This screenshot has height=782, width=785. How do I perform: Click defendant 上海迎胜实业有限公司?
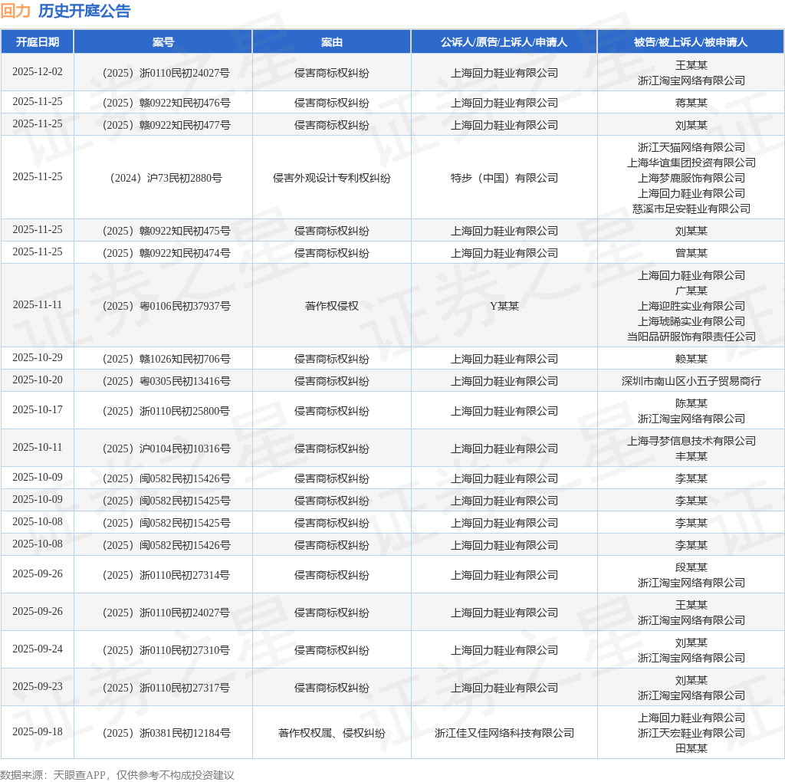pos(691,306)
